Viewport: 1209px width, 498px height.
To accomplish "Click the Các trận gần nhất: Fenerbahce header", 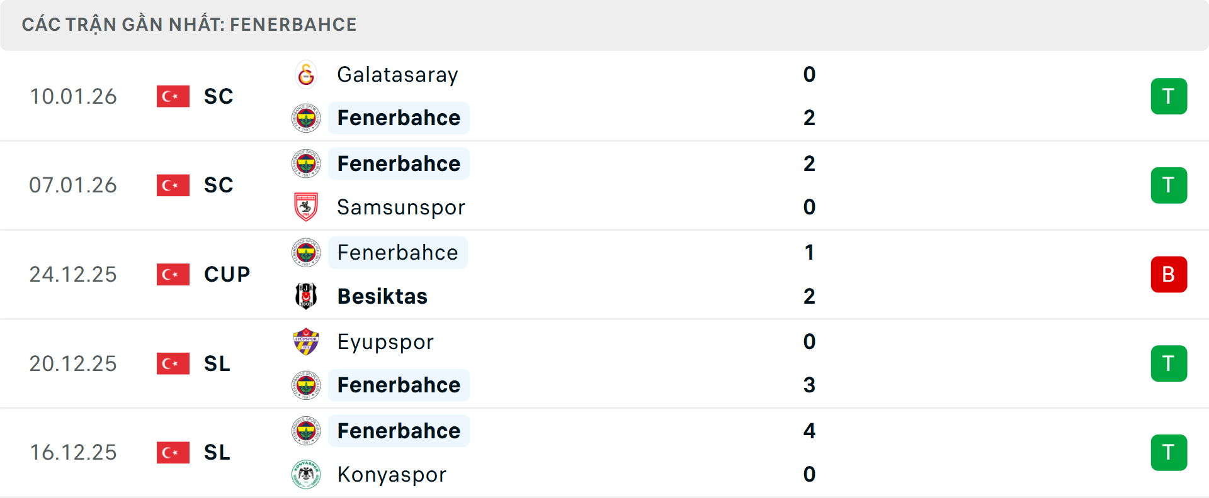I will pyautogui.click(x=189, y=25).
